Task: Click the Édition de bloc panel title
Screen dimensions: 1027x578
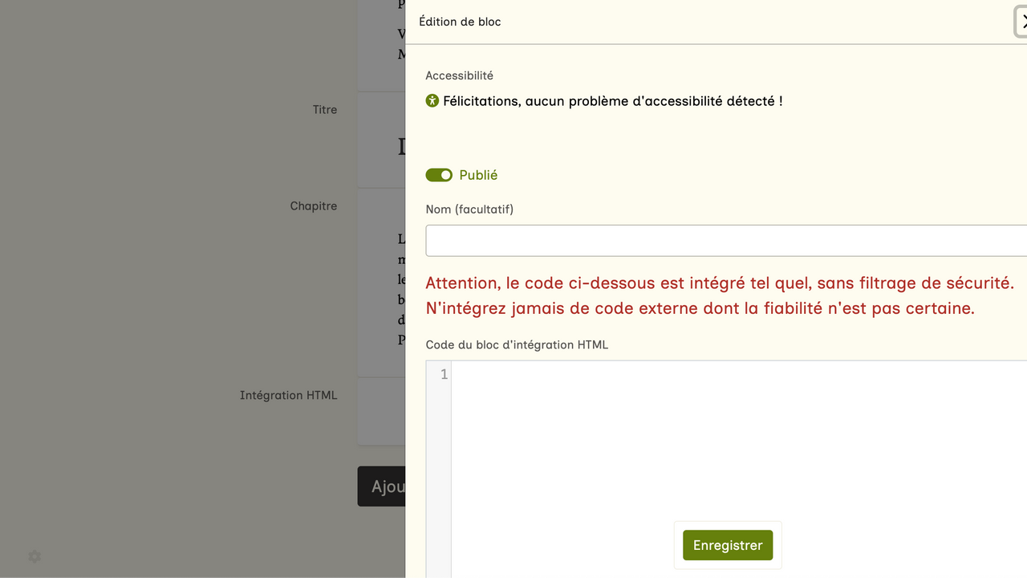Action: point(460,22)
